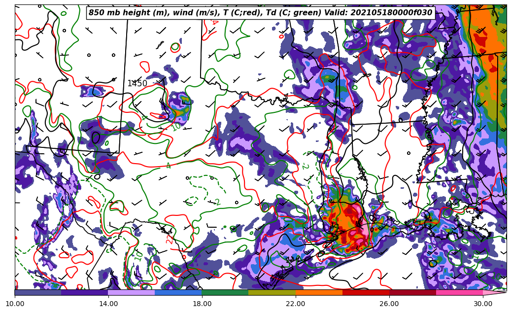Pick the olive 20–22 colorbar segment

272,292
